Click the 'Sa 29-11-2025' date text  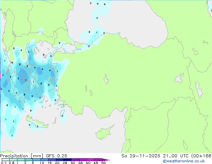[x=141, y=156]
